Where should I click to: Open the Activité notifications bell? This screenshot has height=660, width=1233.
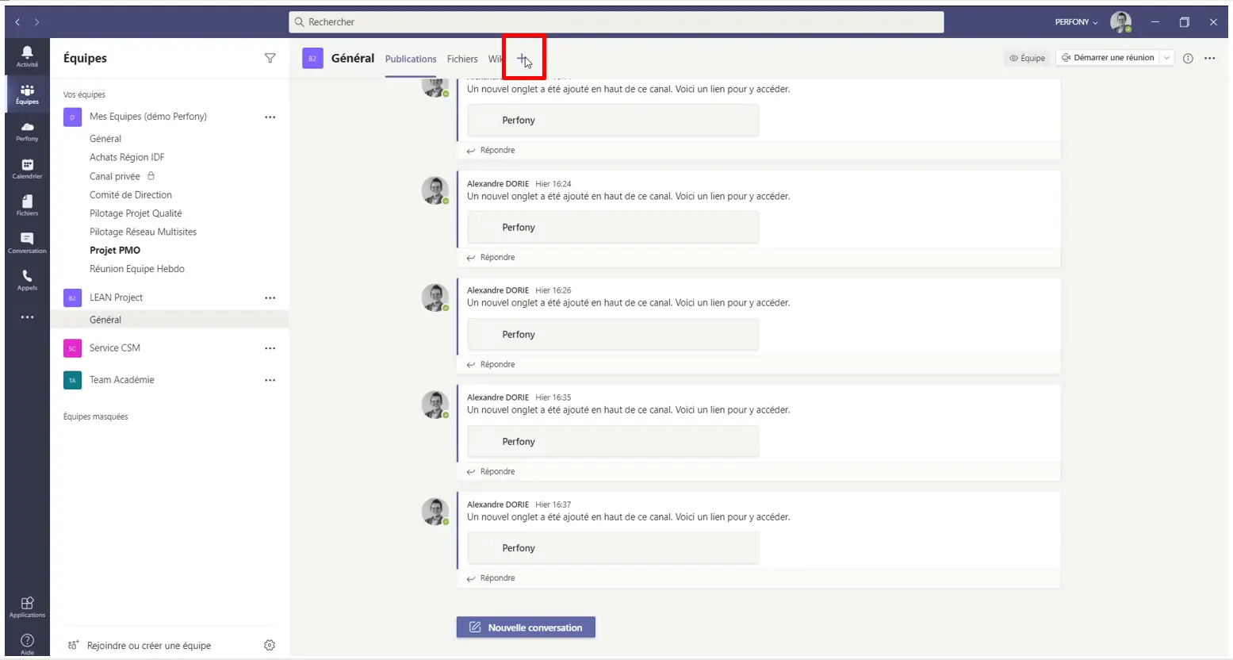(x=27, y=56)
